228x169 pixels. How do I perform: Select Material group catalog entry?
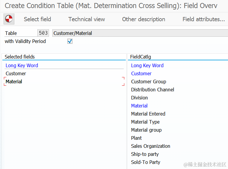pos(146,130)
